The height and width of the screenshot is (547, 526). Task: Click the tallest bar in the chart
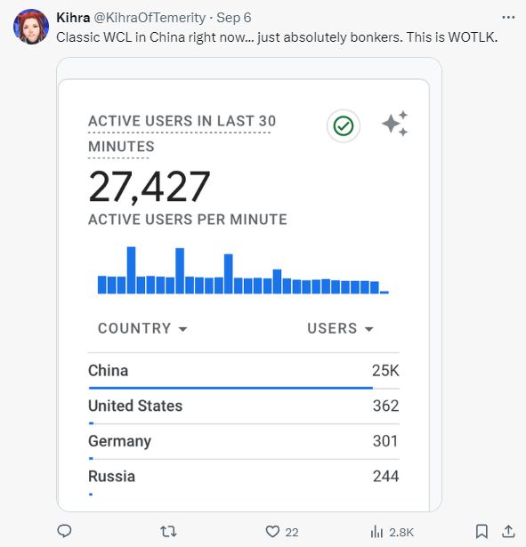131,270
